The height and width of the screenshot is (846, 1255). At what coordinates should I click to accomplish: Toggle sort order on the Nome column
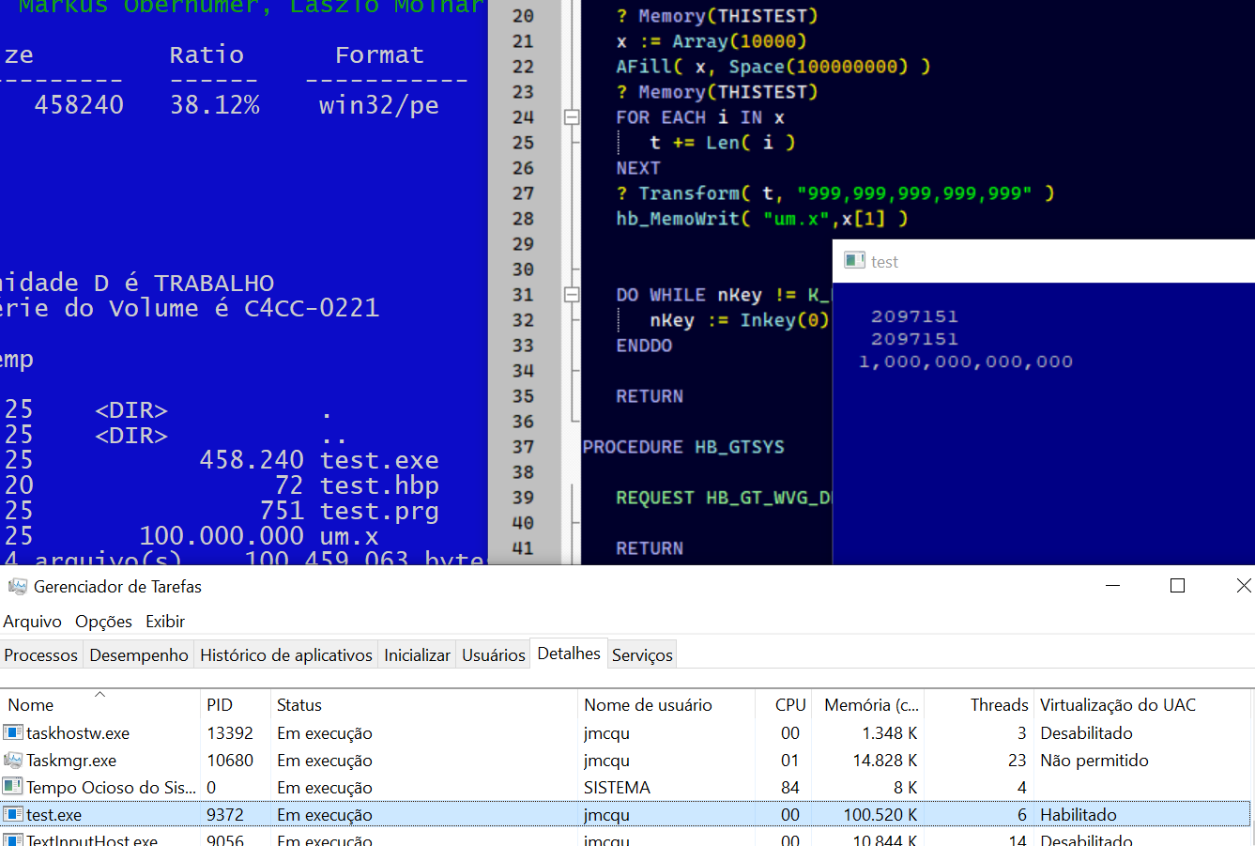point(31,705)
